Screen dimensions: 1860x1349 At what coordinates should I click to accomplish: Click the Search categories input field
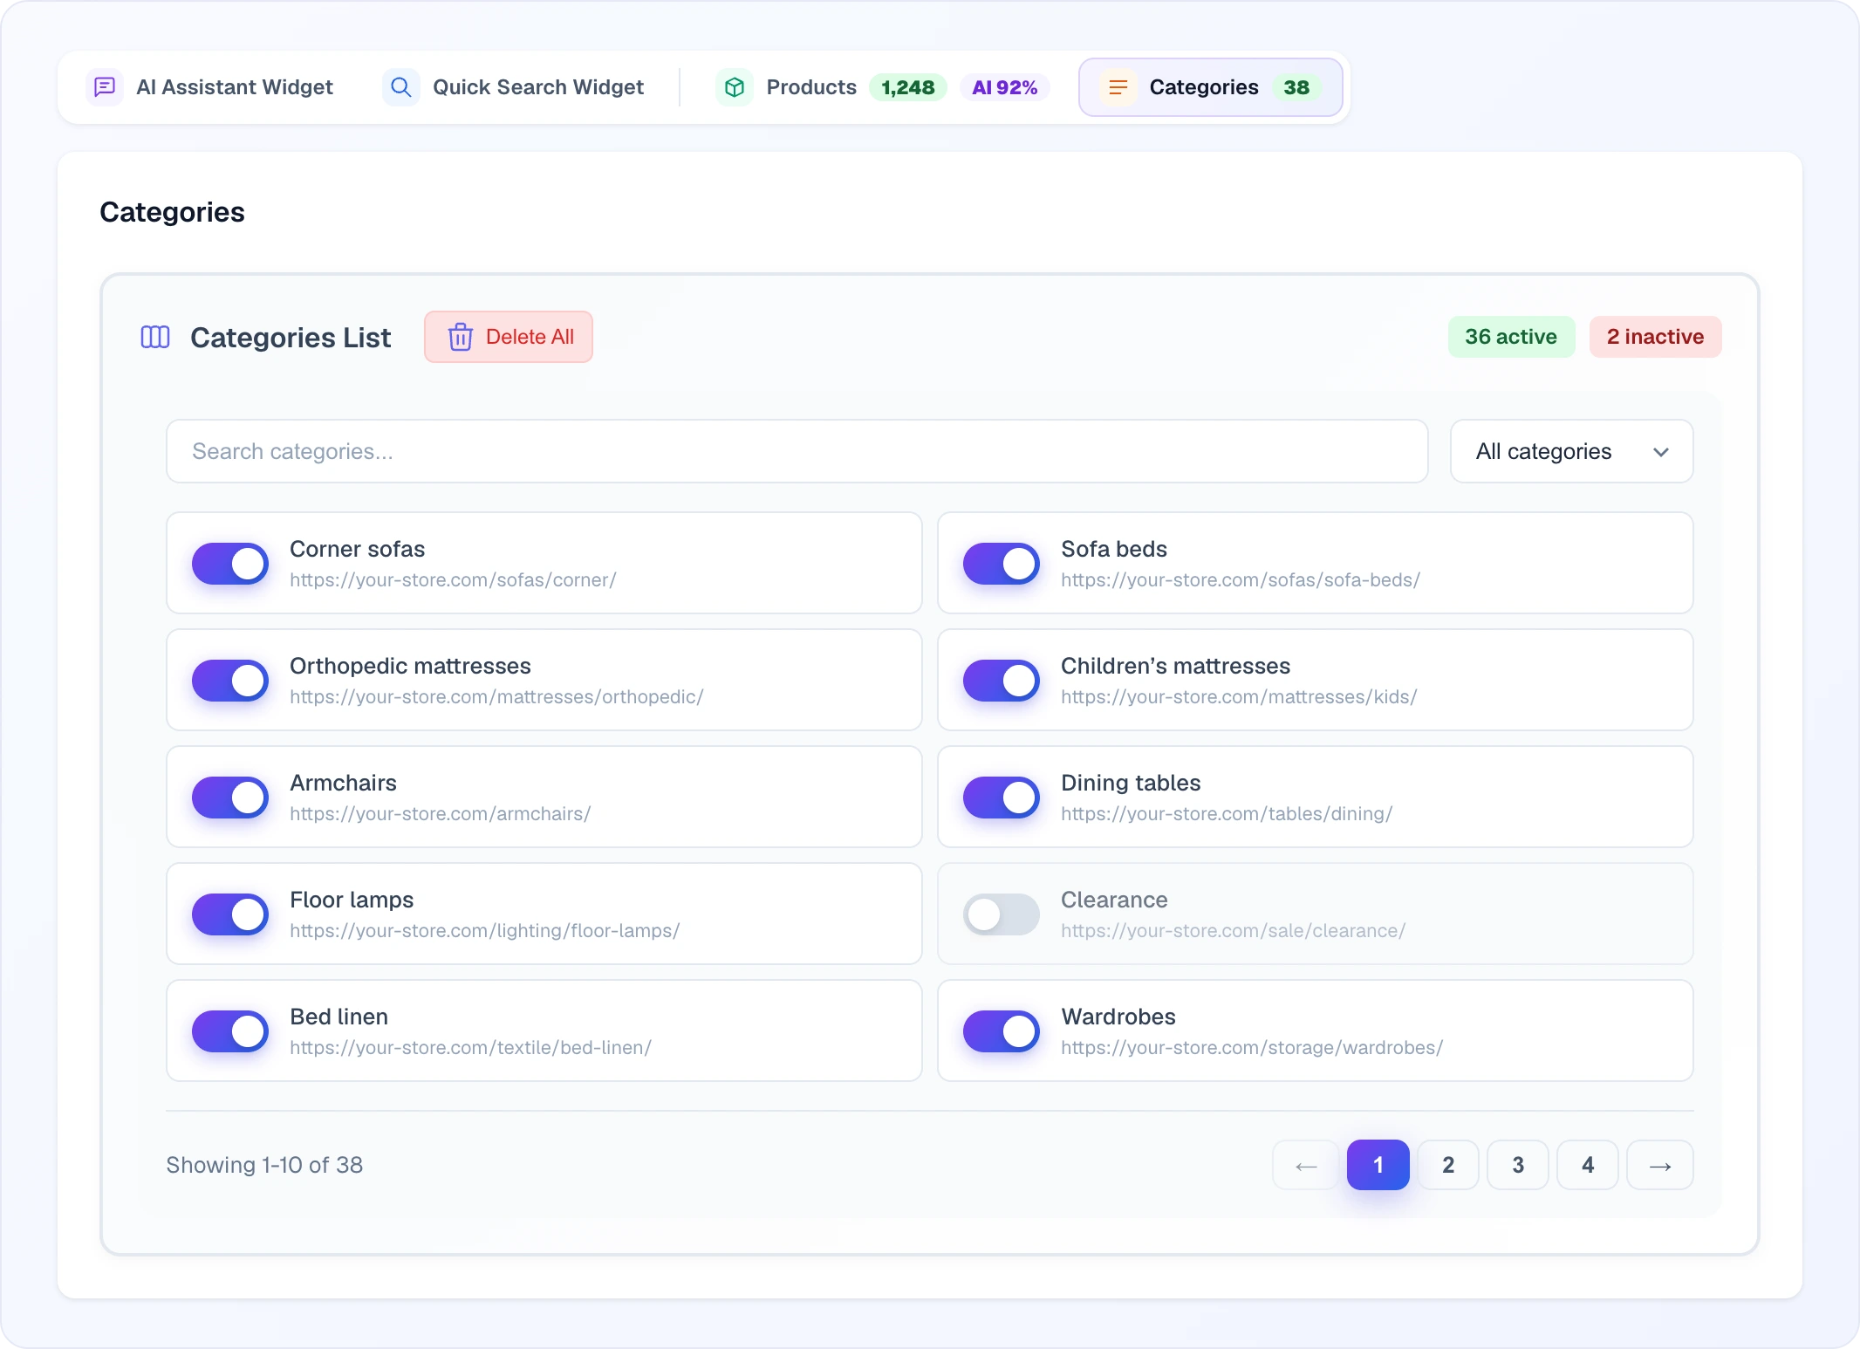pos(797,451)
